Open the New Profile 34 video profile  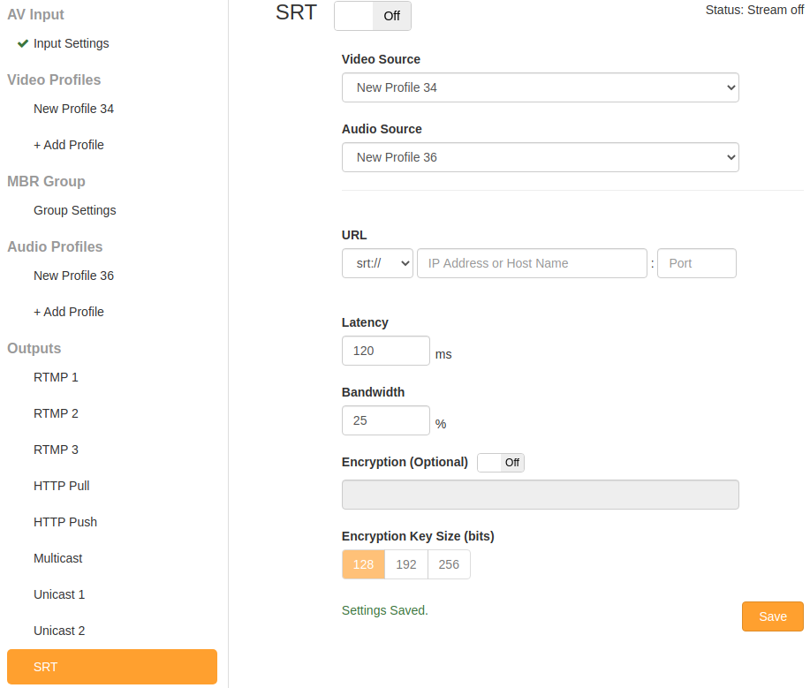click(73, 108)
